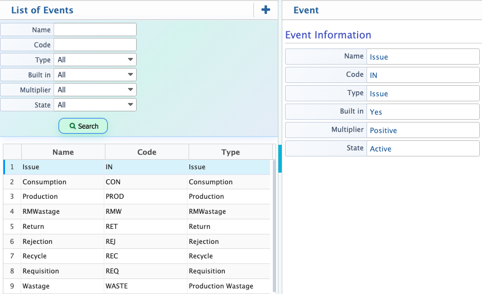
Task: Select the Requisition event row
Action: (x=137, y=271)
